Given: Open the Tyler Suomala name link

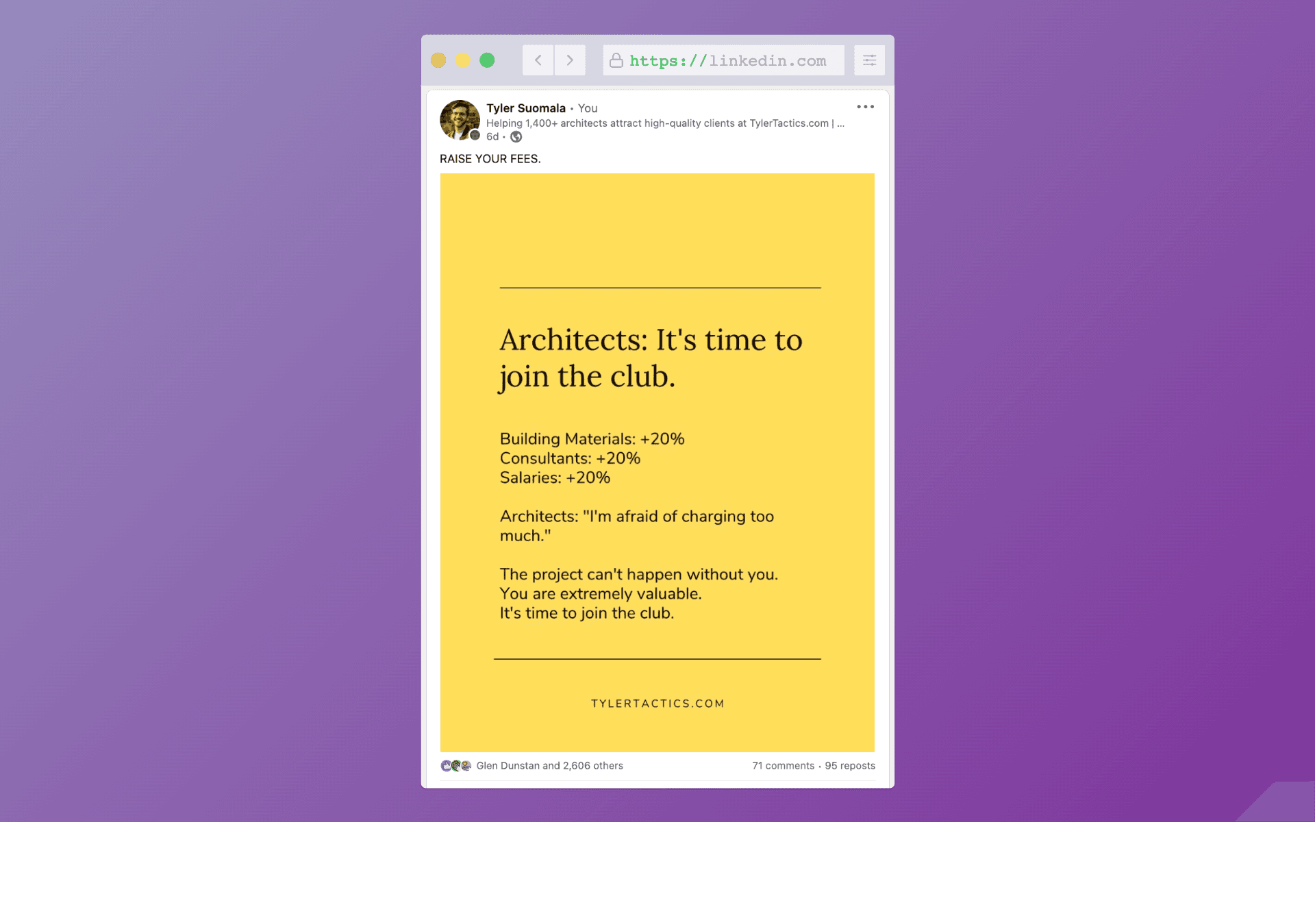Looking at the screenshot, I should tap(525, 108).
